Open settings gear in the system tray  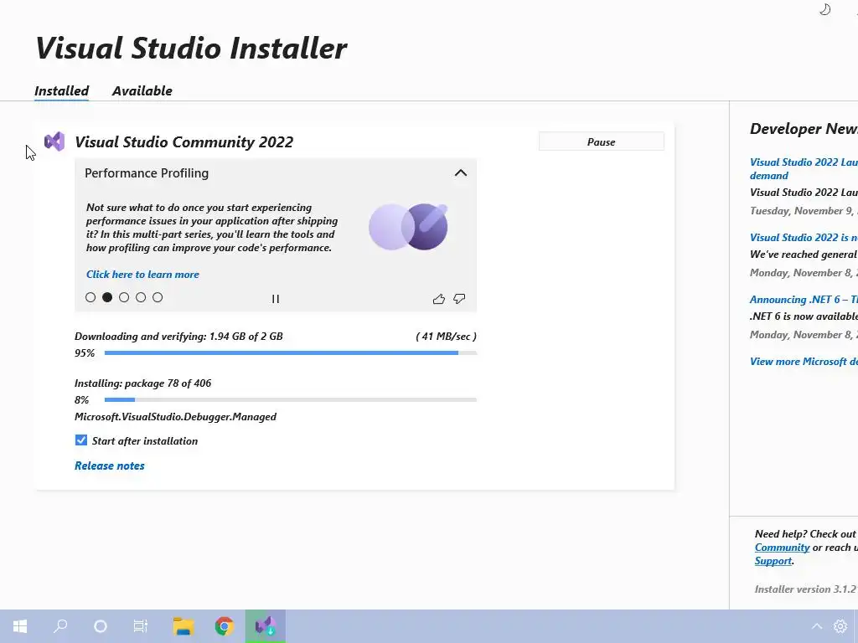coord(840,626)
